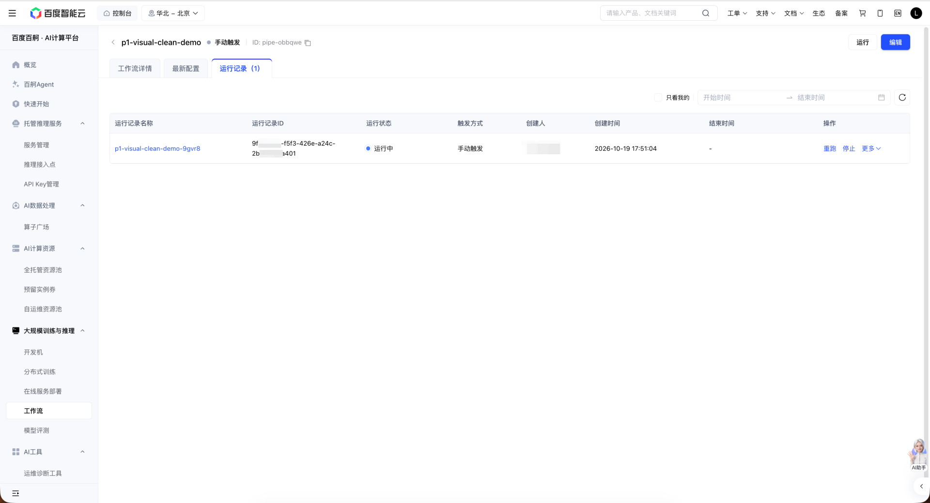Expand the right side panel arrow
The width and height of the screenshot is (930, 503).
(x=921, y=486)
